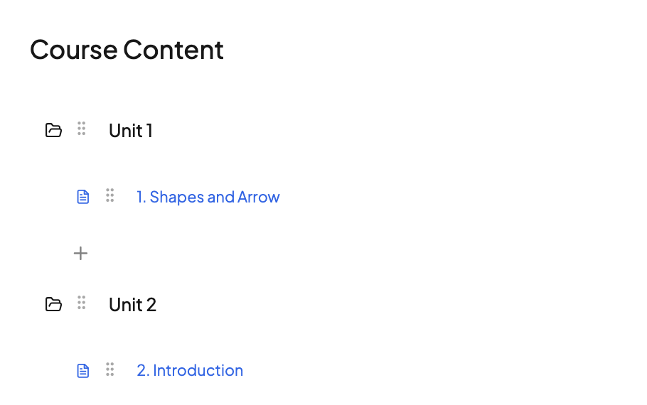Image resolution: width=647 pixels, height=405 pixels.
Task: Click the drag handle for 2. Introduction
Action: 109,369
